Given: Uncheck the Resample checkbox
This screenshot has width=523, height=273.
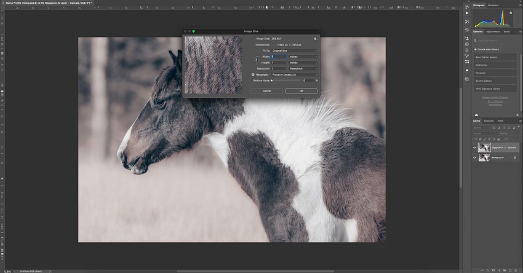Looking at the screenshot, I should 253,74.
